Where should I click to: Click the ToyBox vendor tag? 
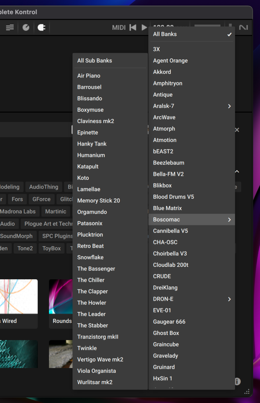51,248
